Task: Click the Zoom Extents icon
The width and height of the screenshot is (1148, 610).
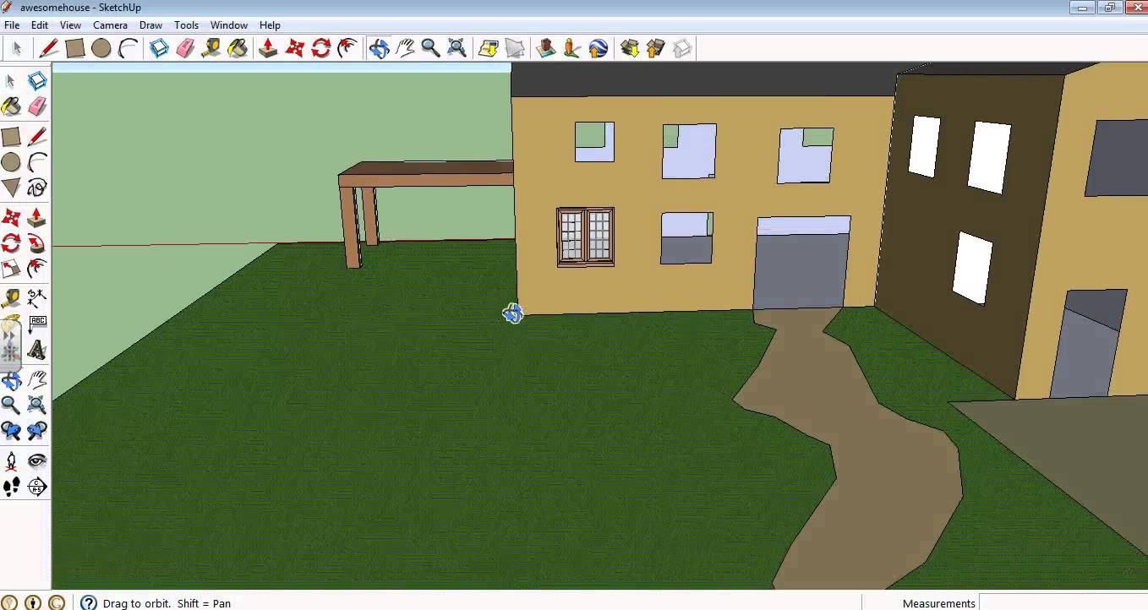Action: coord(456,48)
